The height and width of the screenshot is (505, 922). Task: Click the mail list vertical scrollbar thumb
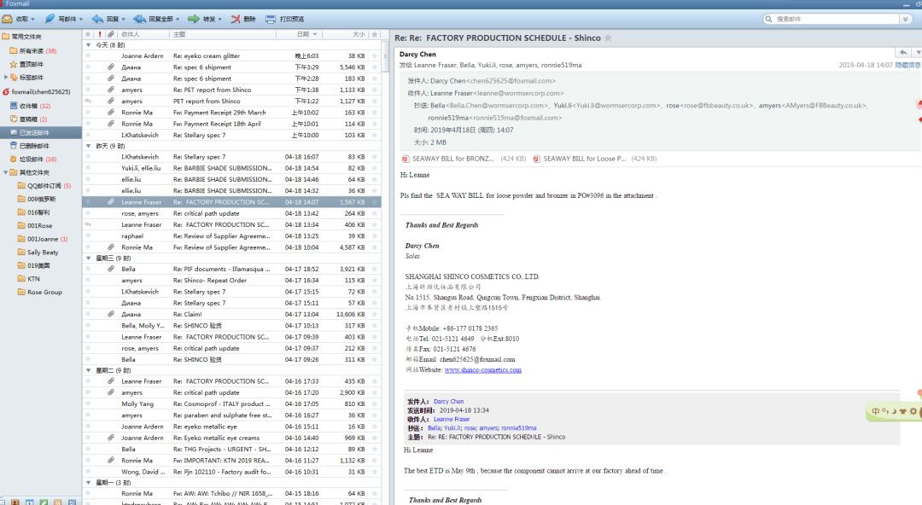[x=385, y=56]
